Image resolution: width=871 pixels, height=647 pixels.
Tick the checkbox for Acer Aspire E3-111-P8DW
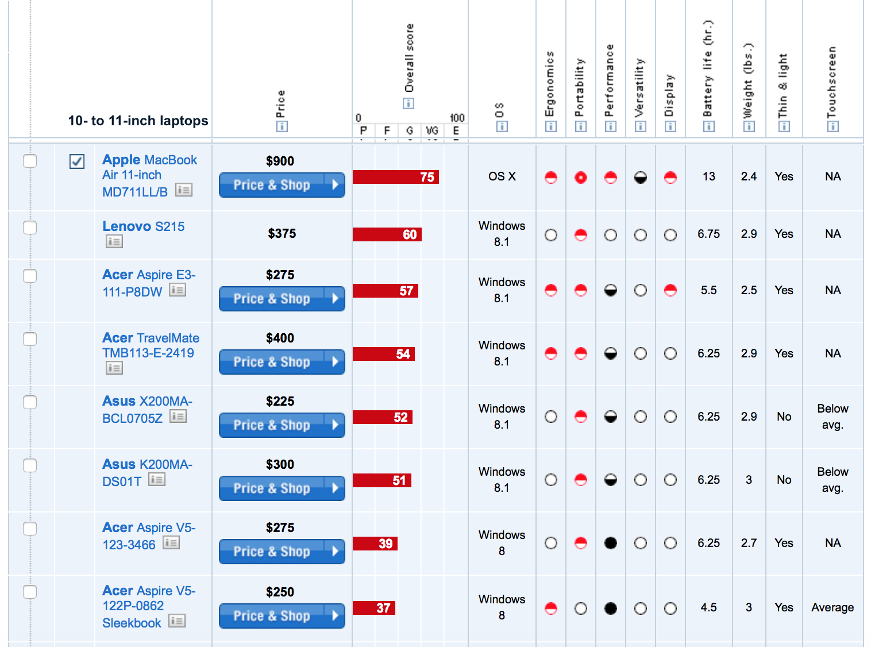[x=30, y=276]
